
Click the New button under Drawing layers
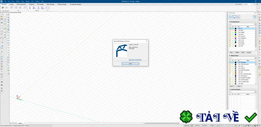[x=231, y=52]
